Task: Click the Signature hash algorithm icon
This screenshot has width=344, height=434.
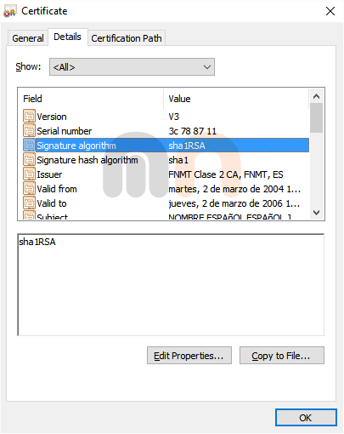Action: [x=29, y=160]
